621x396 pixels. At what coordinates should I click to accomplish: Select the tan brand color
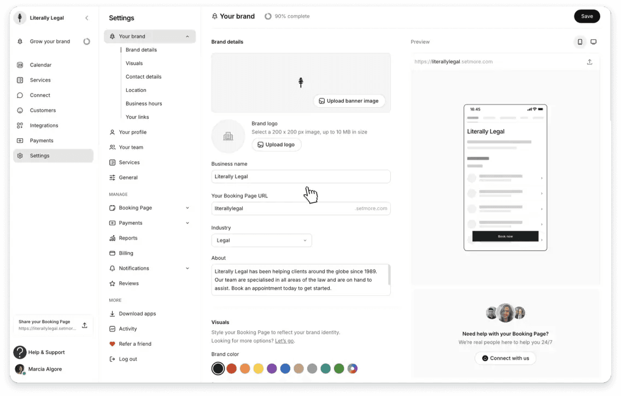pos(298,369)
